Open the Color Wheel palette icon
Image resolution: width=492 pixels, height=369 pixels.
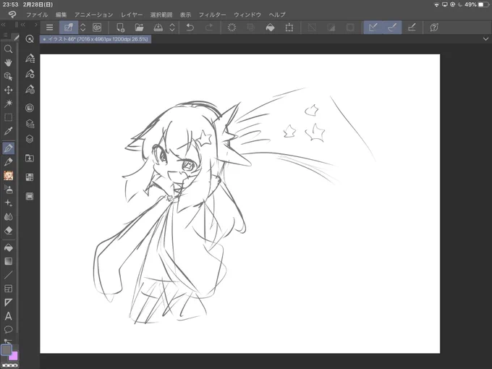pyautogui.click(x=30, y=108)
